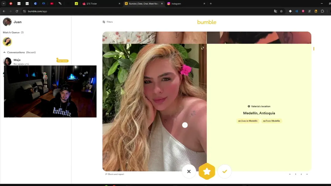Expand the tab search dropdown
Image resolution: width=331 pixels, height=186 pixels.
click(4, 4)
